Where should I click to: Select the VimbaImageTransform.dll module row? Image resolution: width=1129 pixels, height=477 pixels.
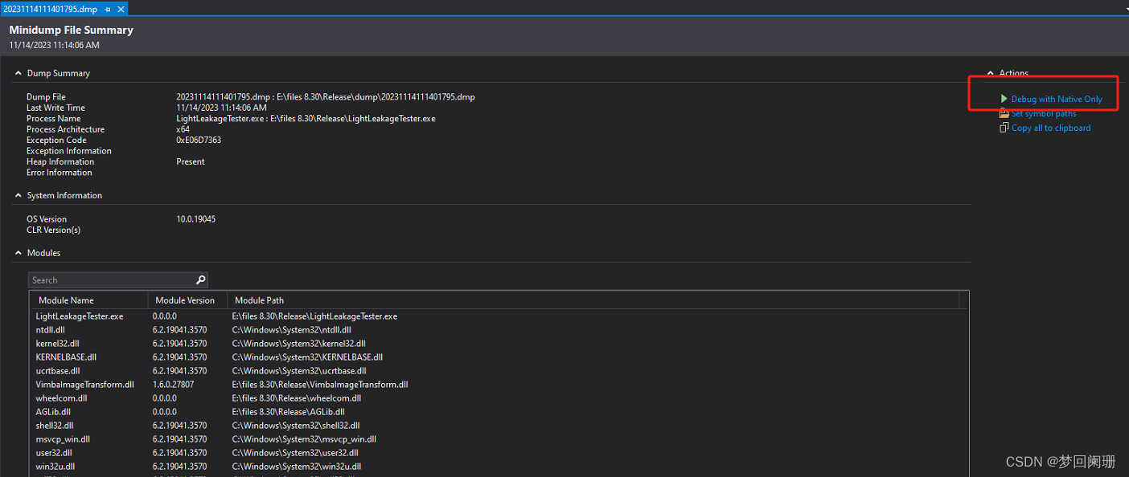coord(499,385)
